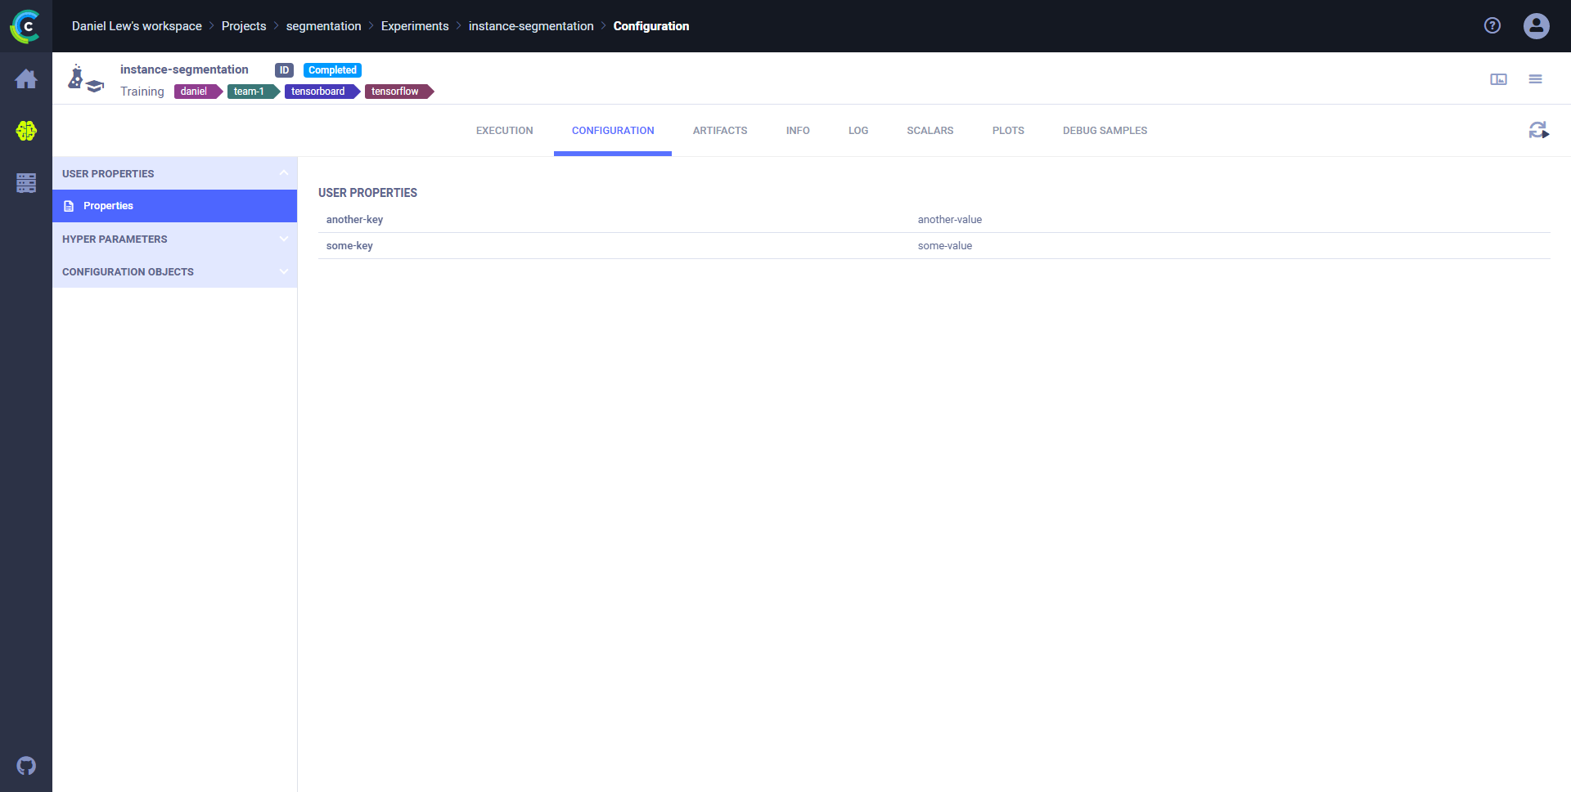
Task: Open the hamburger menu near the avatar
Action: coord(1536,78)
